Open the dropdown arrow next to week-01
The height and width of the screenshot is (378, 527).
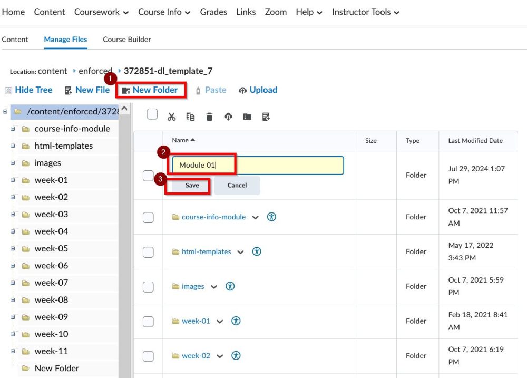220,321
